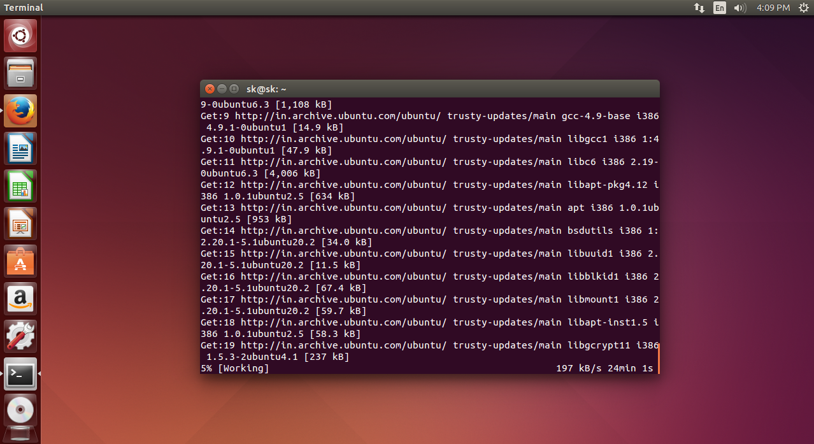Launch Ubuntu Software Center
Image resolution: width=814 pixels, height=444 pixels.
tap(20, 261)
